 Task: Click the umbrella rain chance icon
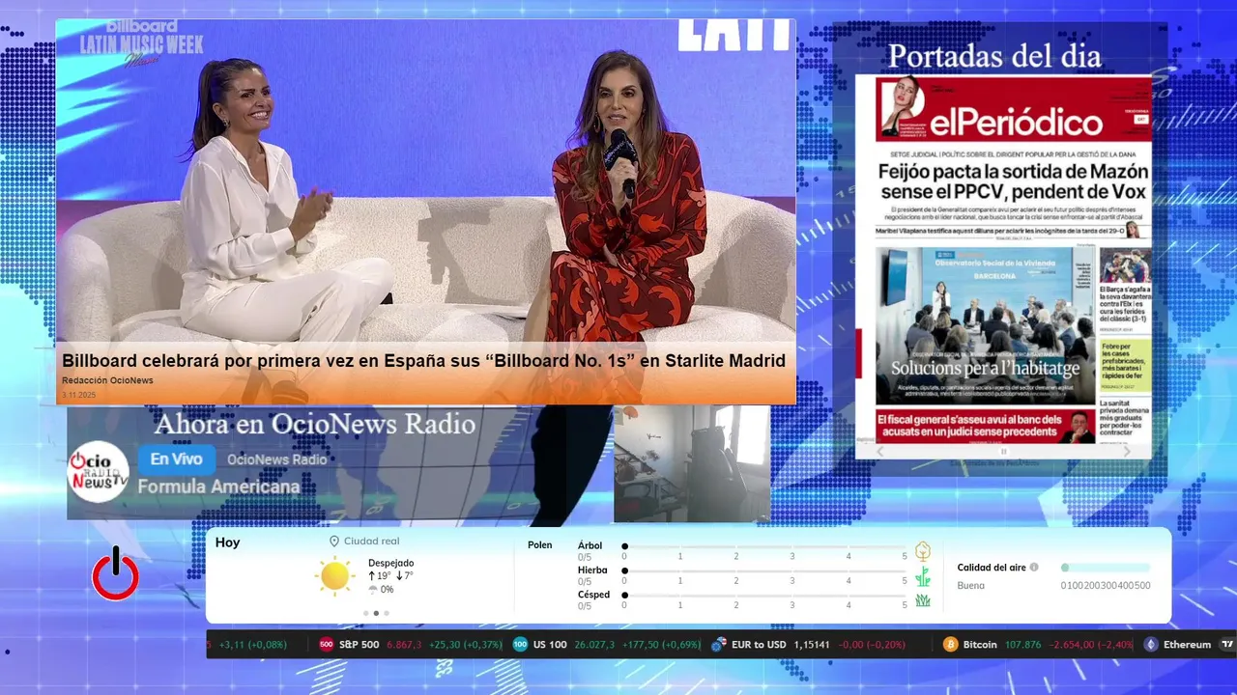373,590
